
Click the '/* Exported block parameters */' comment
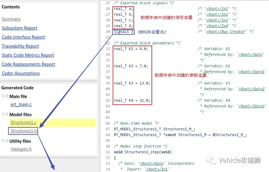click(147, 43)
